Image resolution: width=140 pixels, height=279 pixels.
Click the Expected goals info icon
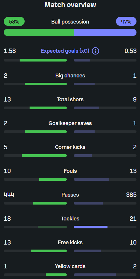coord(95,51)
